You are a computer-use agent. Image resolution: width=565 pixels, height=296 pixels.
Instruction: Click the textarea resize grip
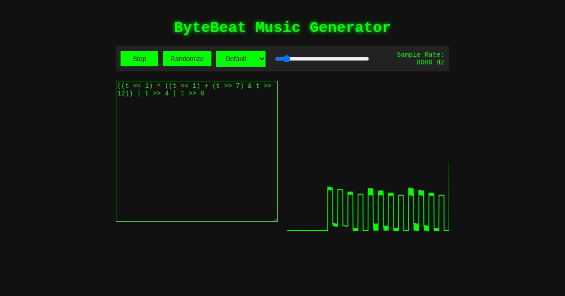275,219
